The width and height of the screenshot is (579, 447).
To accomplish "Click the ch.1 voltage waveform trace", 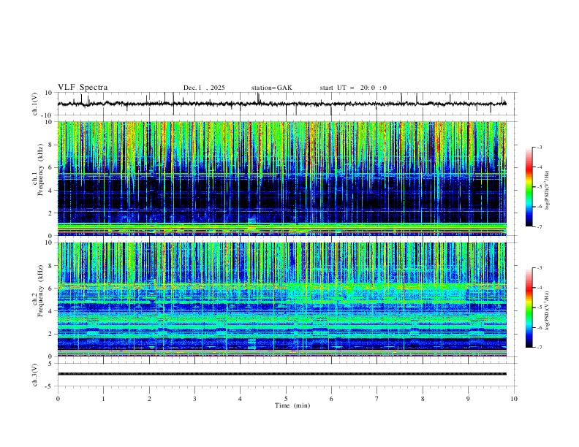I will pyautogui.click(x=281, y=104).
